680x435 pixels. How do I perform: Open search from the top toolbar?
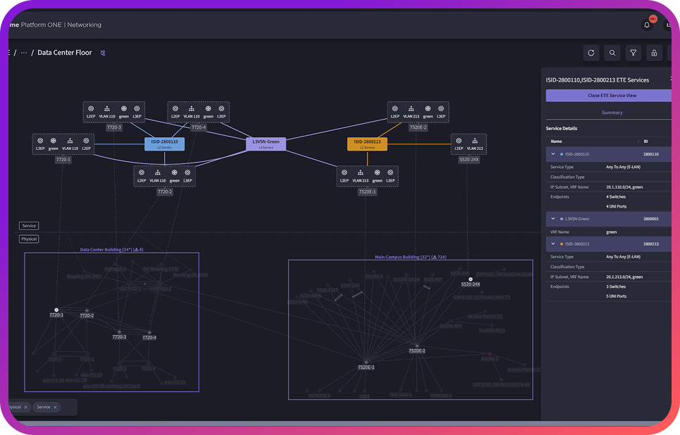click(x=612, y=53)
